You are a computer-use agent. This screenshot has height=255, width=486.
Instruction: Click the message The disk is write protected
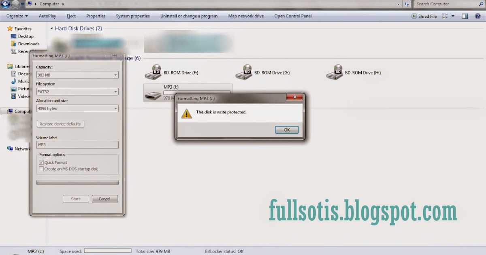[221, 112]
